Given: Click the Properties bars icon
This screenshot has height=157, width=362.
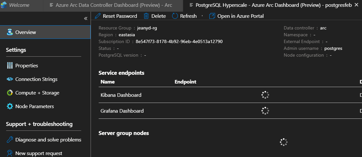Looking at the screenshot, I should point(10,66).
